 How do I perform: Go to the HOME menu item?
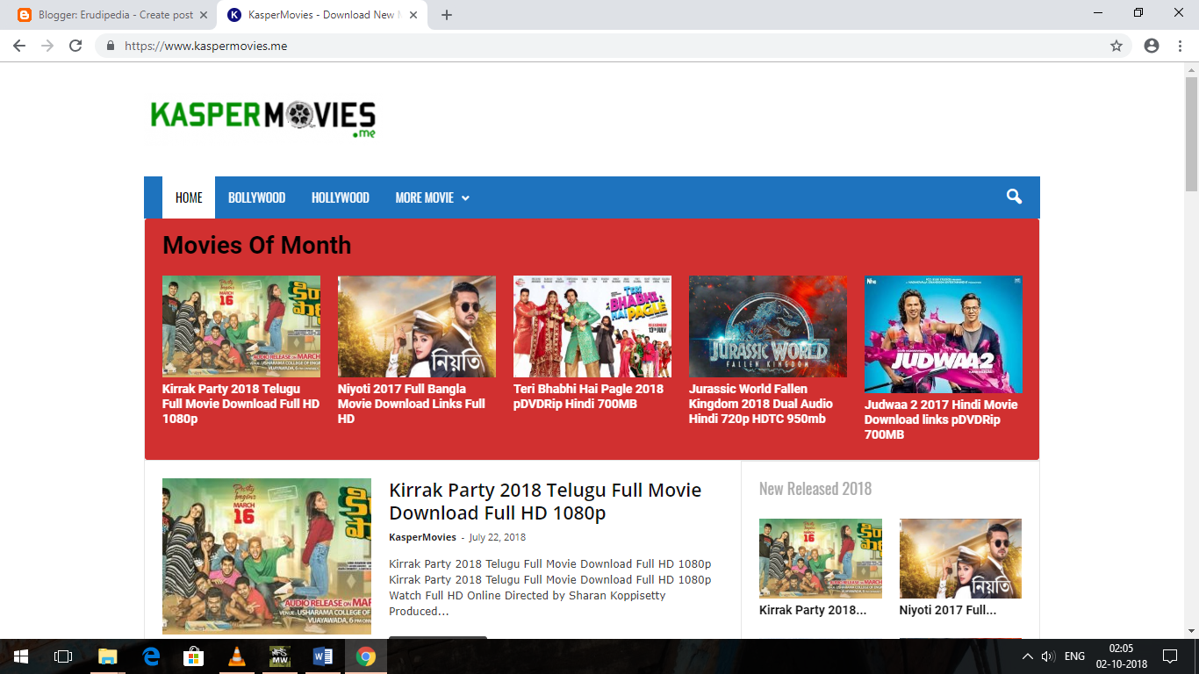189,197
